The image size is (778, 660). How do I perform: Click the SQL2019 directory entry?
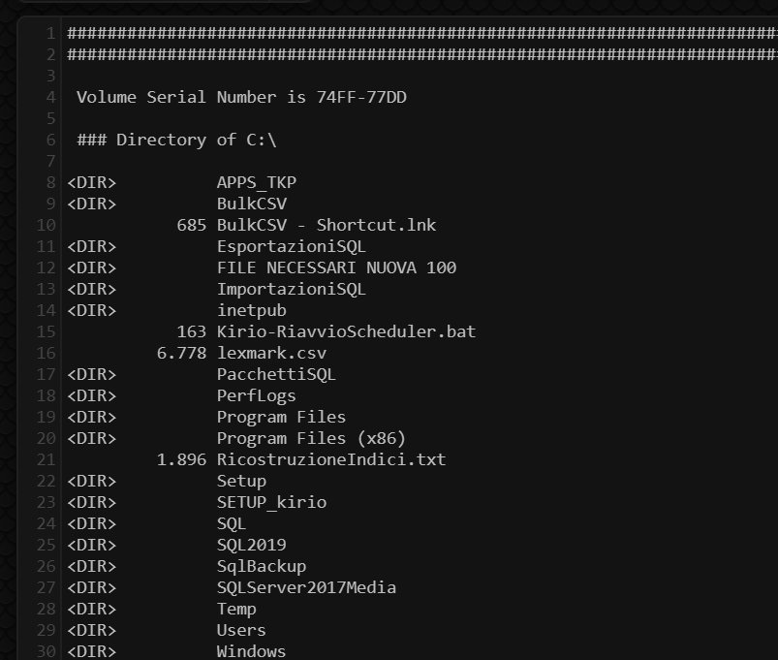pyautogui.click(x=251, y=545)
